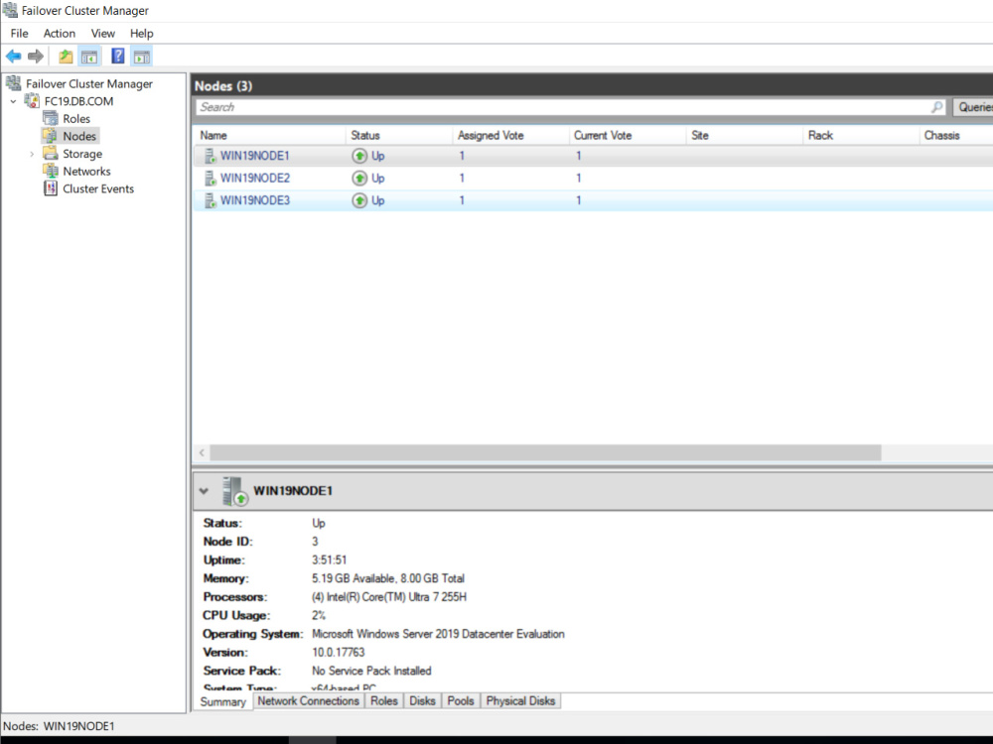Toggle the Show/Hide Action Pane icon
This screenshot has width=993, height=744.
click(x=142, y=57)
